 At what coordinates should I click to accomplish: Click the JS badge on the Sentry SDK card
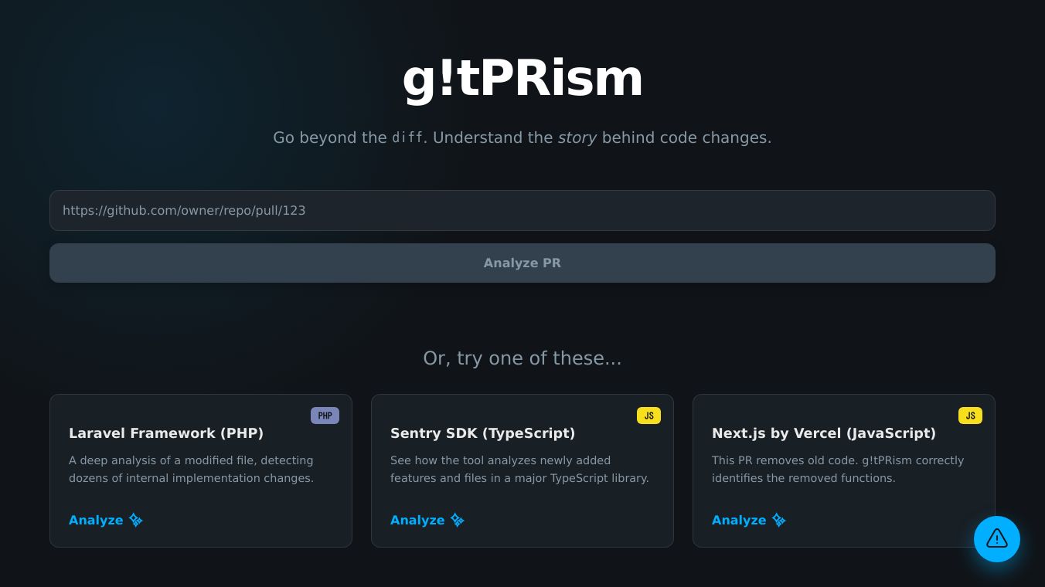click(648, 416)
